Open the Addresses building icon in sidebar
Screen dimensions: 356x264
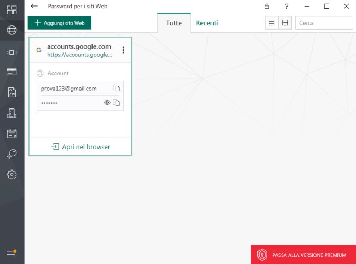[x=12, y=113]
